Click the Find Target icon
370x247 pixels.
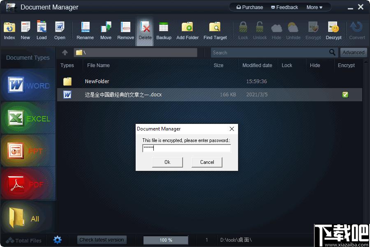(215, 27)
